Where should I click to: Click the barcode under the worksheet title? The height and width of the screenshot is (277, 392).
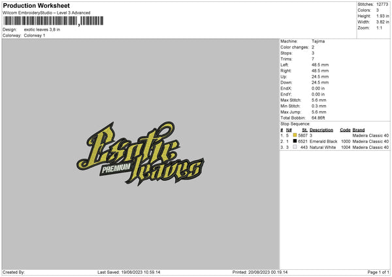pos(54,21)
